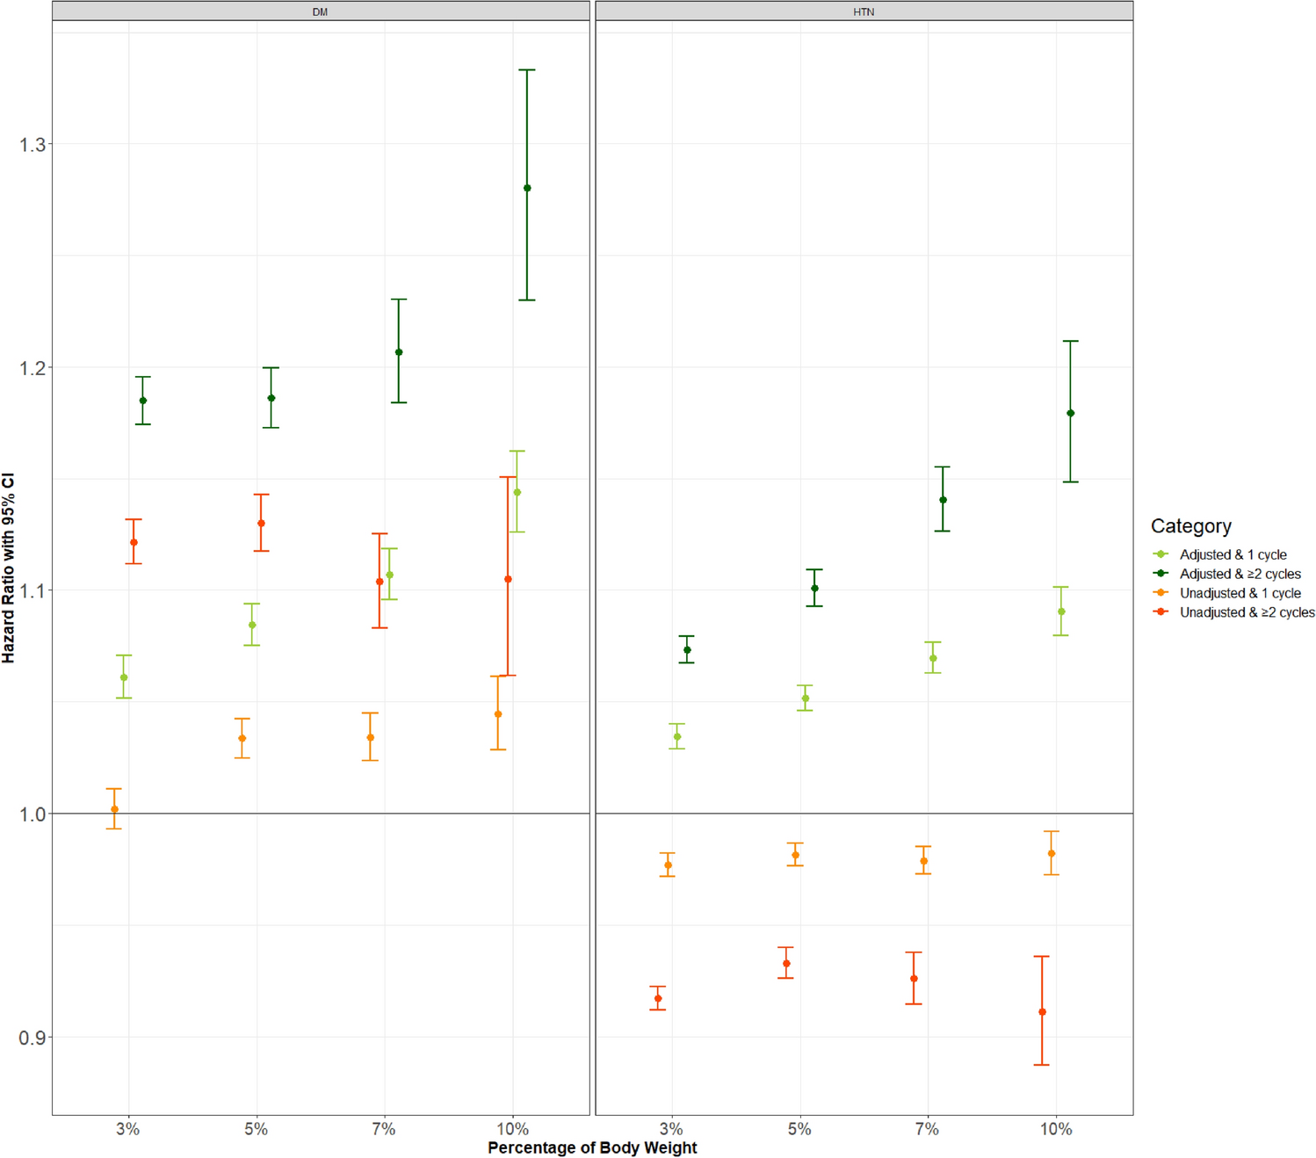Click the dark green point at 7% in DM panel
The image size is (1316, 1158).
(x=399, y=352)
